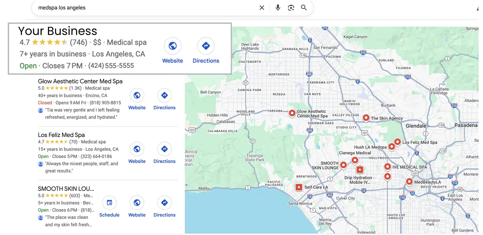Submit search with magnifying glass icon
Screen dimensions: 483x235
[x=304, y=8]
